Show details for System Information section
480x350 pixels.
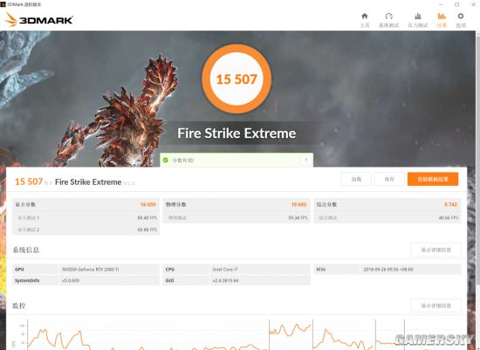435,250
